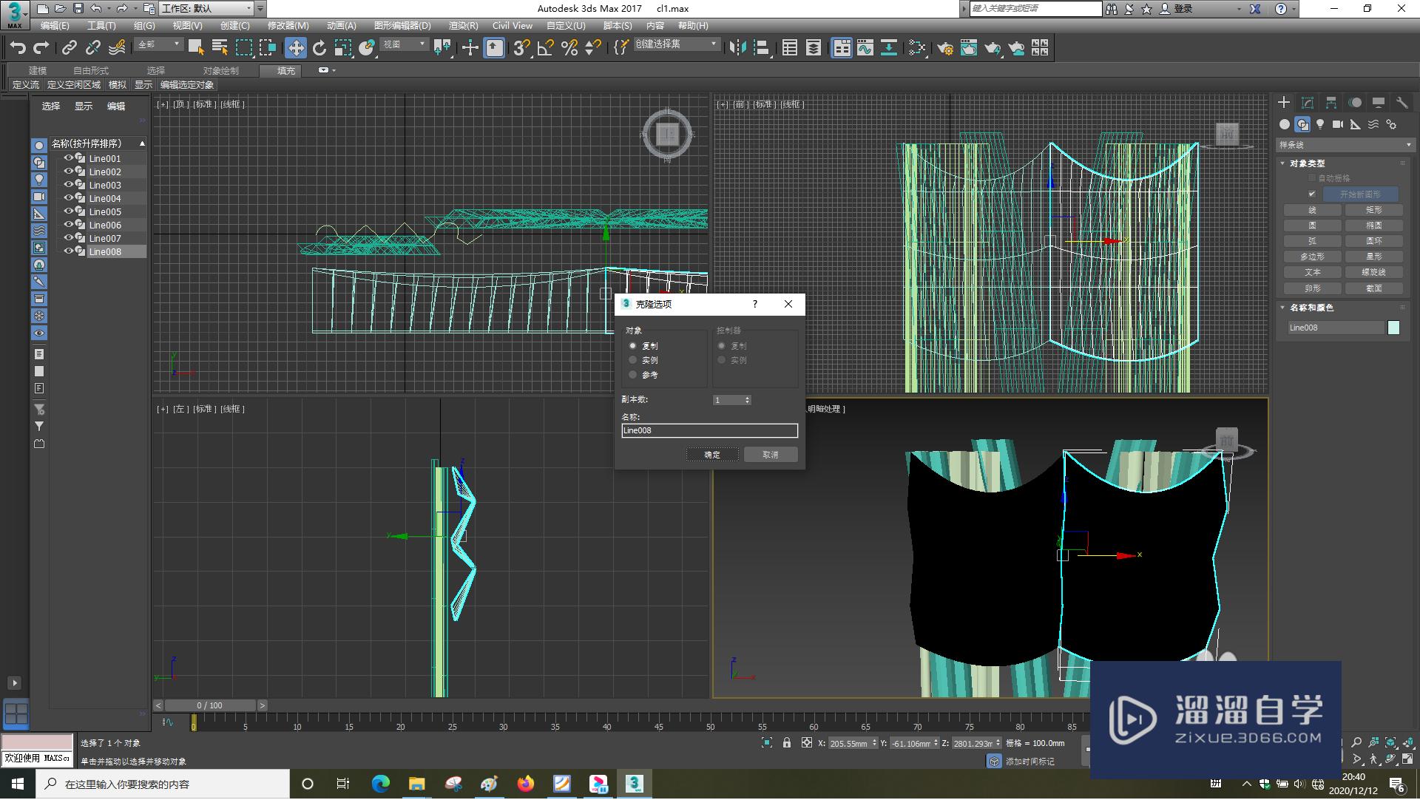Select the Cameras category in Create panel
1420x800 pixels.
click(1338, 124)
